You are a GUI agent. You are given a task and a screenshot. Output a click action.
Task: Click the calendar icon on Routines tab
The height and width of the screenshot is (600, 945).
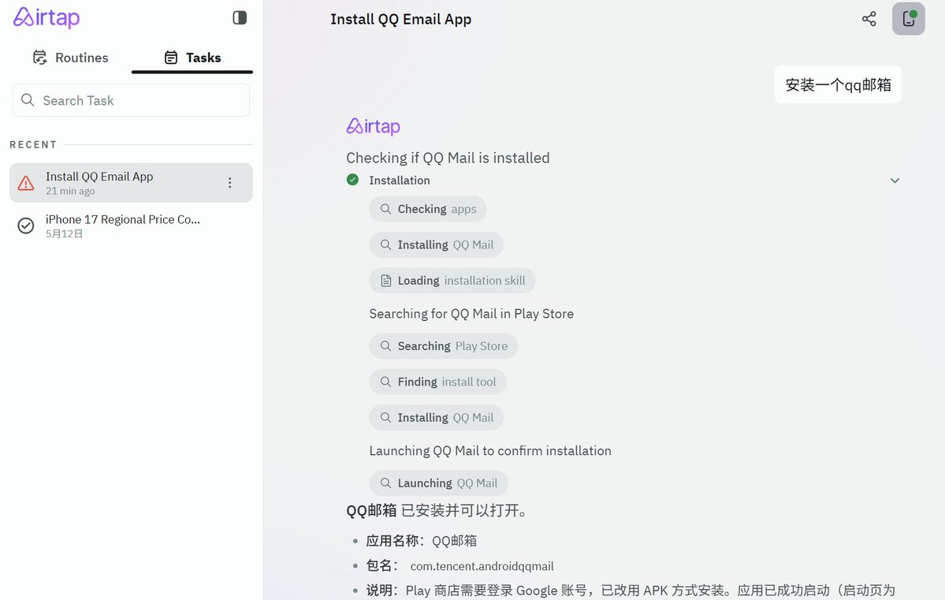[x=39, y=58]
